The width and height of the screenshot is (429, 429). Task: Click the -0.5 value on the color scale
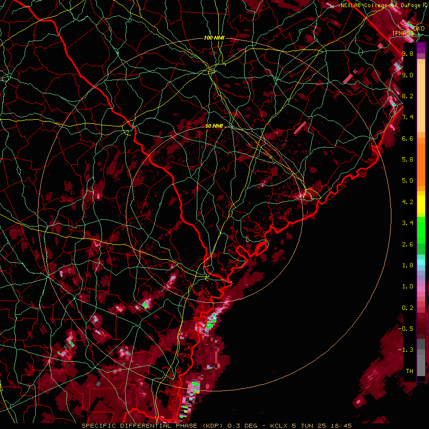406,329
